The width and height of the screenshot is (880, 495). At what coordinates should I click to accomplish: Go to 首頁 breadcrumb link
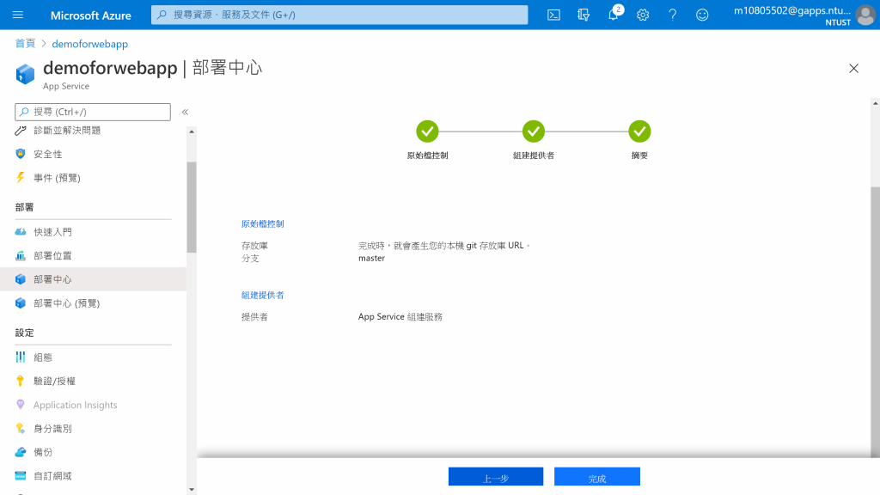tap(25, 43)
